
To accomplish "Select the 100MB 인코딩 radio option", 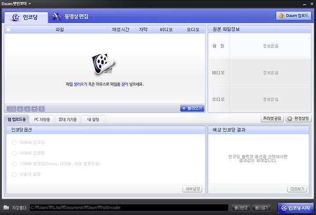I will click(x=14, y=164).
